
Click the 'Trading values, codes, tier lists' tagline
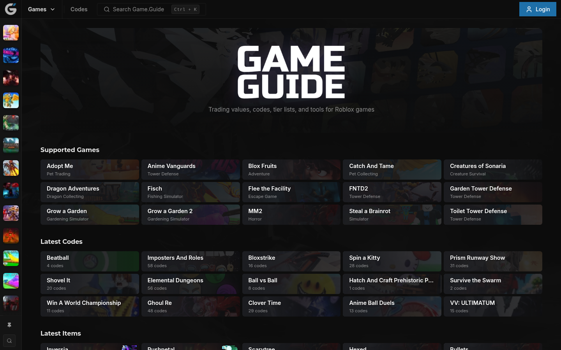click(291, 109)
